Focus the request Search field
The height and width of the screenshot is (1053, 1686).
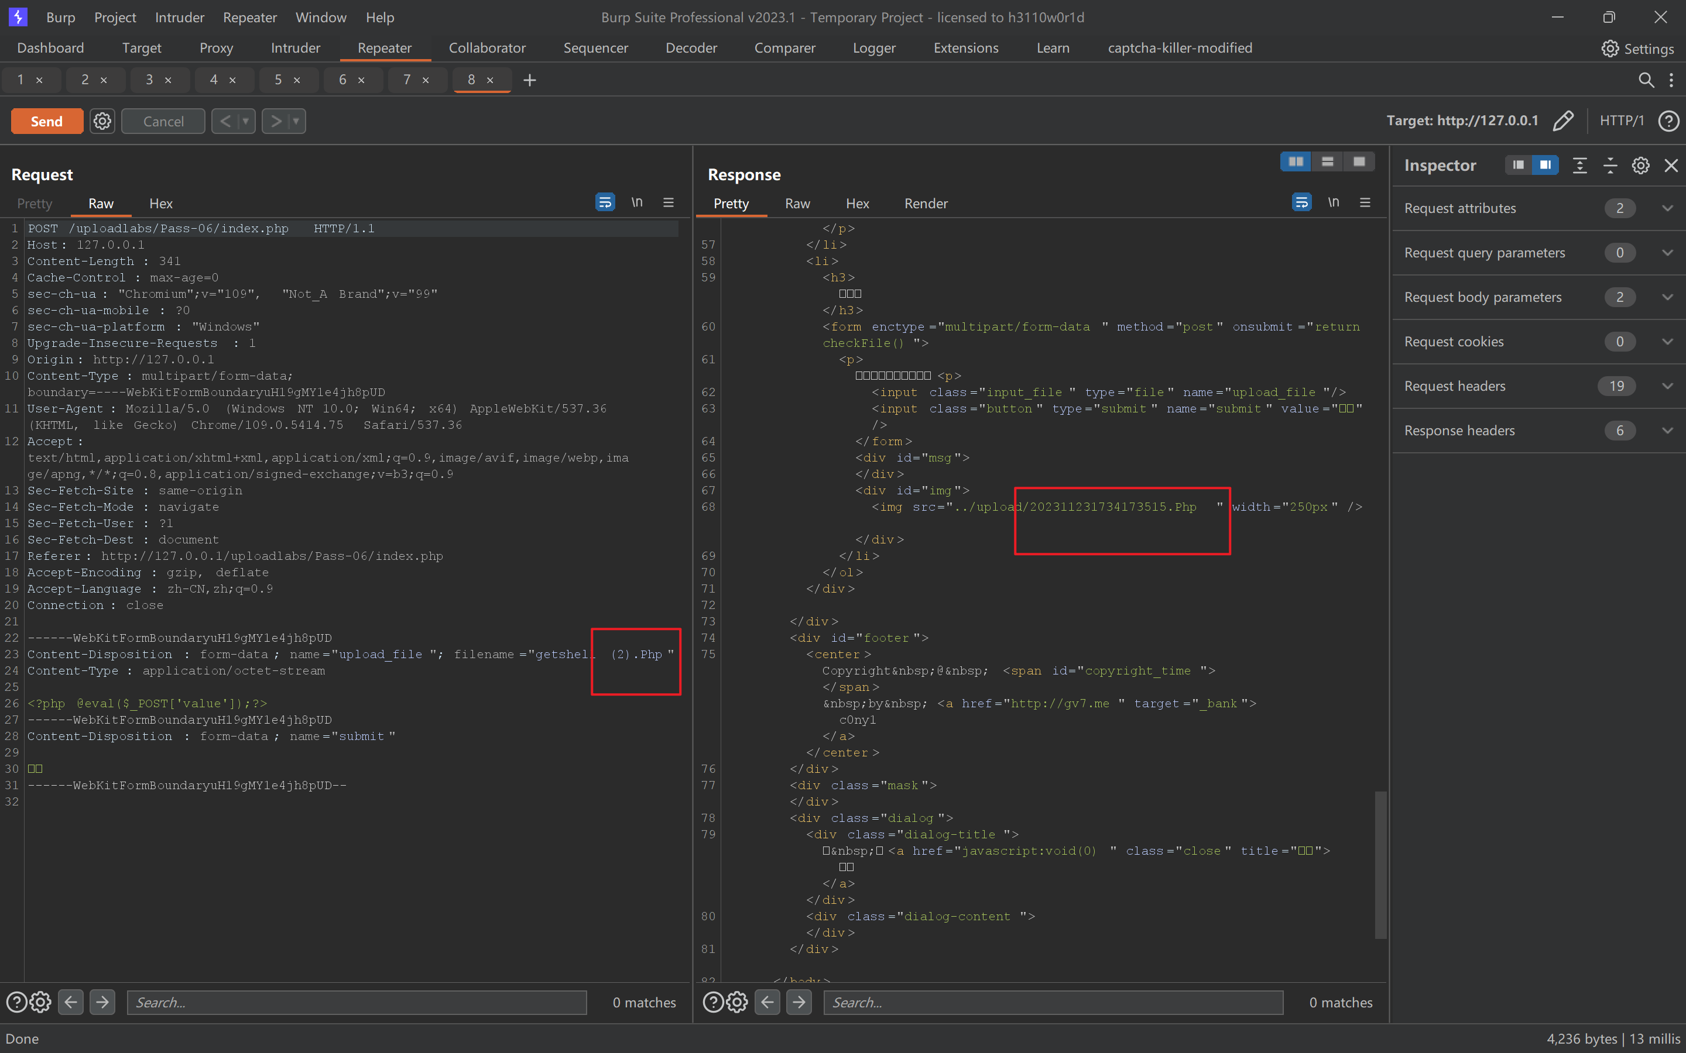(x=356, y=1002)
